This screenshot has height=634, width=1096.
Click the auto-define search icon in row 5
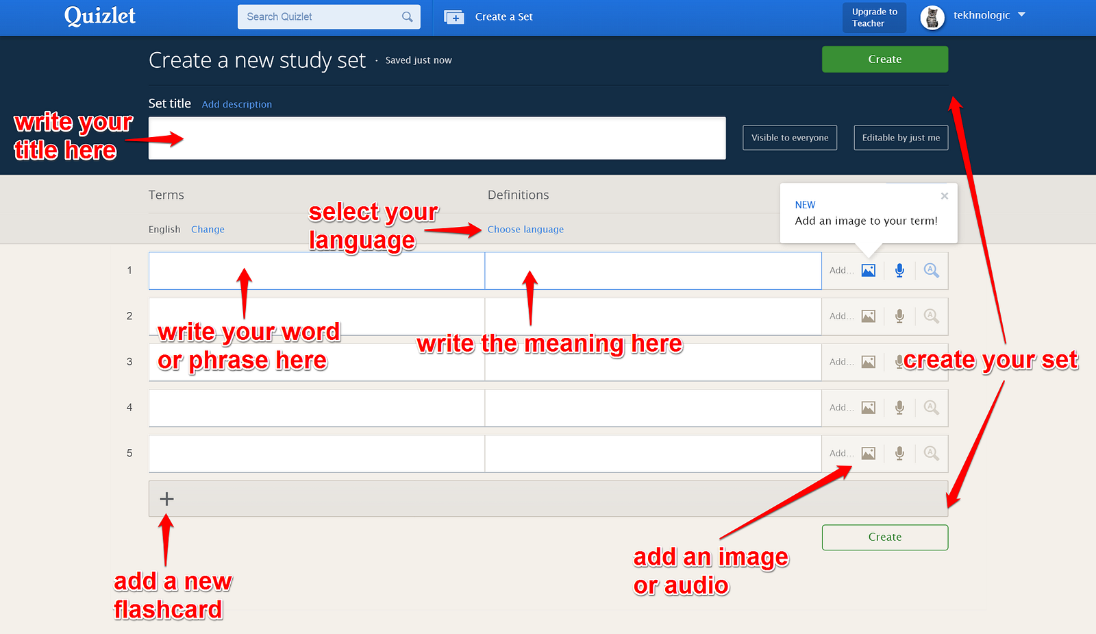coord(931,453)
